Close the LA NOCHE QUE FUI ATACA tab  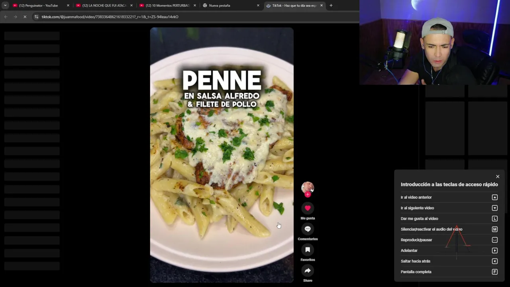131,6
